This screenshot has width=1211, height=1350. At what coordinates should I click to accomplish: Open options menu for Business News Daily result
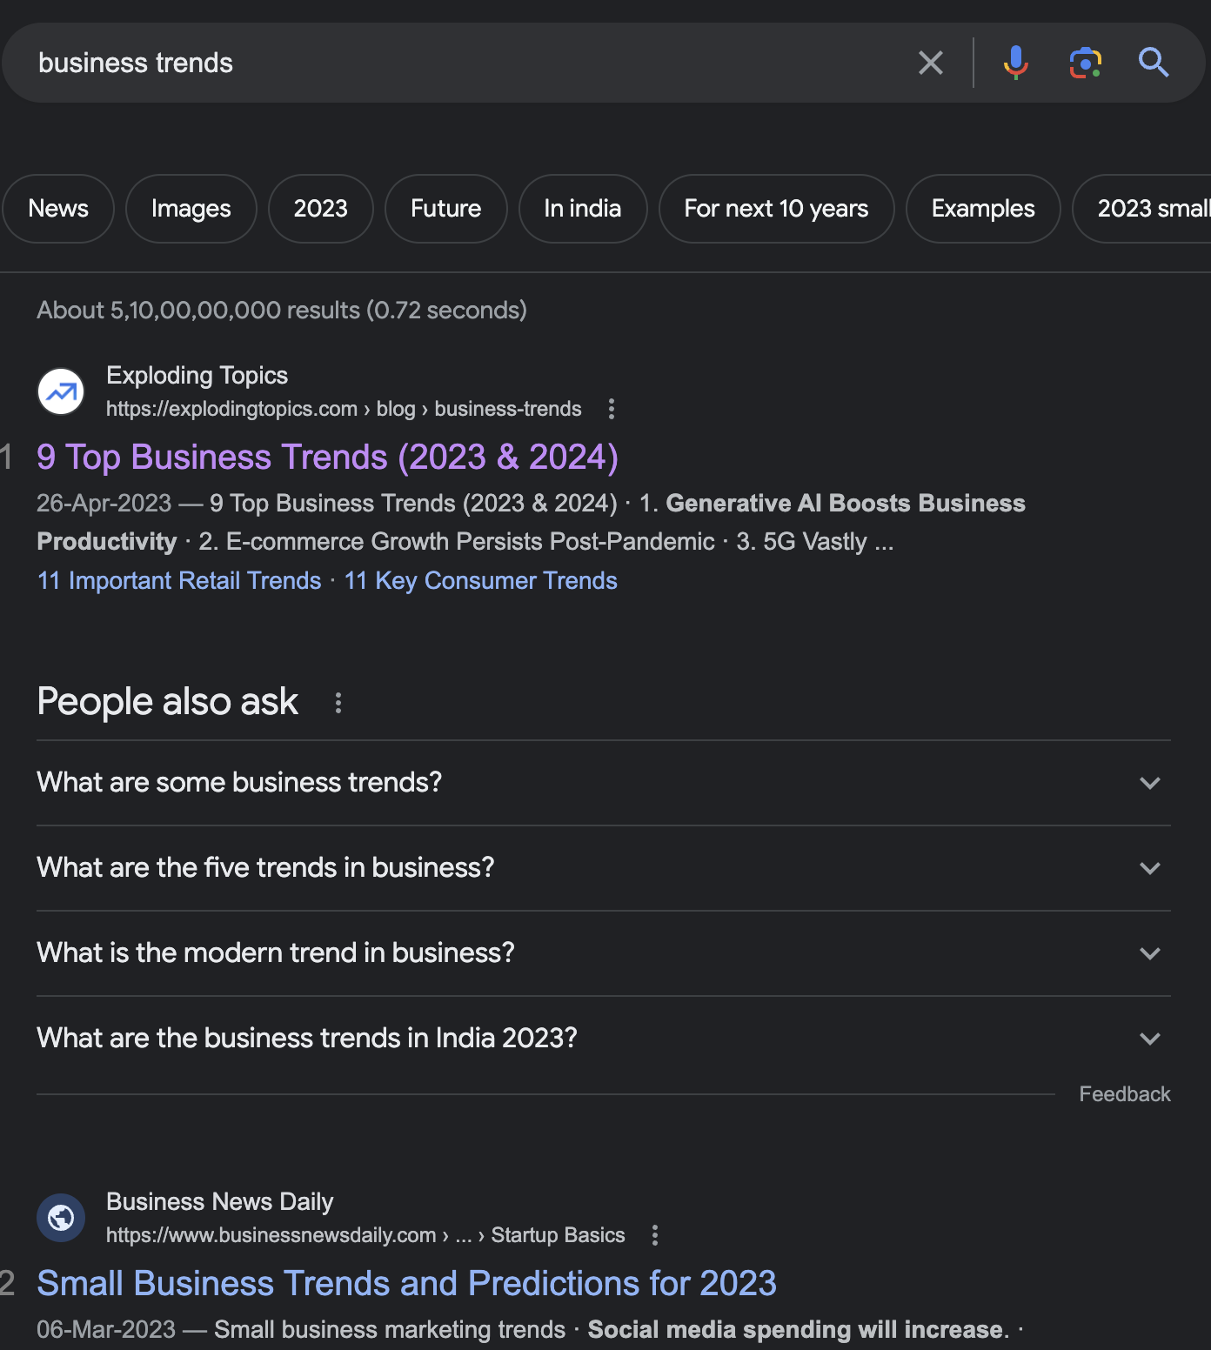pos(655,1235)
